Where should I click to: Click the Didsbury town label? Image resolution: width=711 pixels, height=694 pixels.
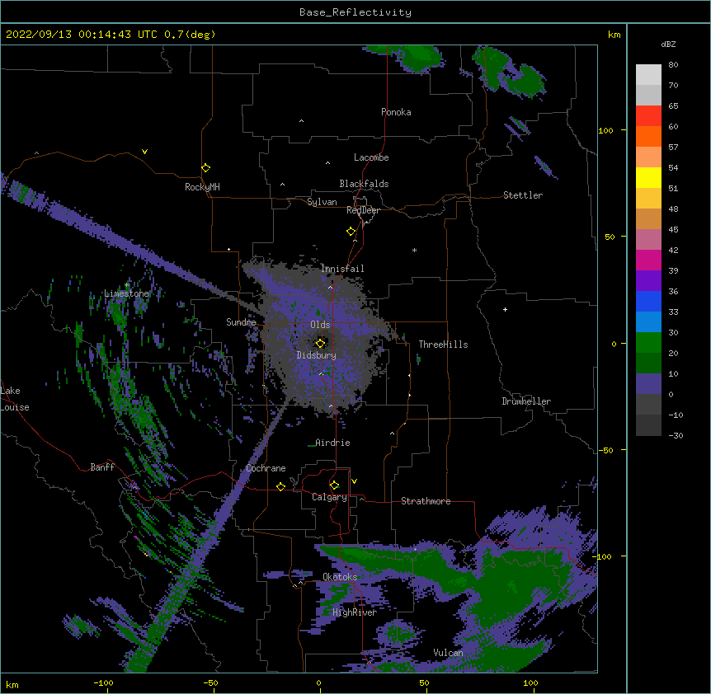coord(316,355)
